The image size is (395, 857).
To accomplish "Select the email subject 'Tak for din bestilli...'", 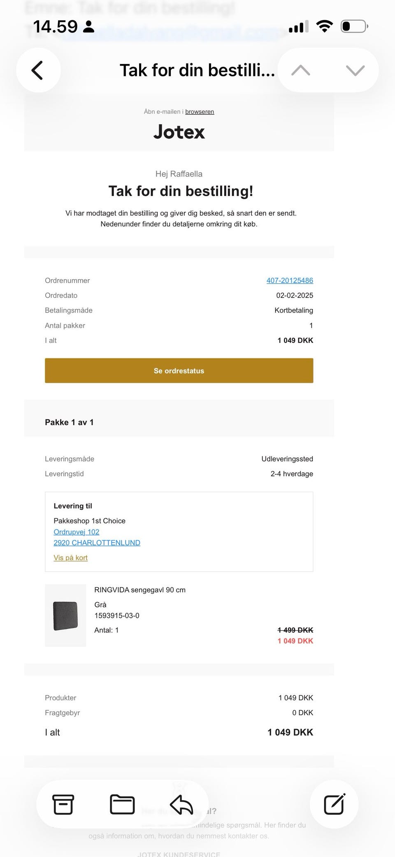I will (197, 70).
